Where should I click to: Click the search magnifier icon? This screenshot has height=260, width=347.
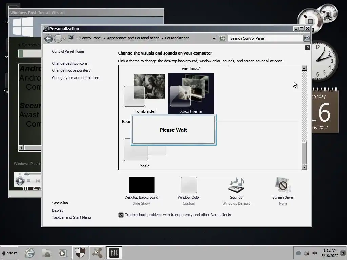pos(306,38)
